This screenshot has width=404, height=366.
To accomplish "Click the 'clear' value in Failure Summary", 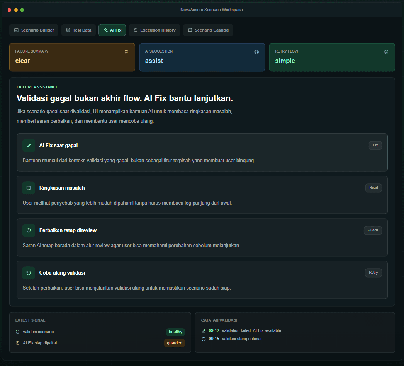I will 23,61.
